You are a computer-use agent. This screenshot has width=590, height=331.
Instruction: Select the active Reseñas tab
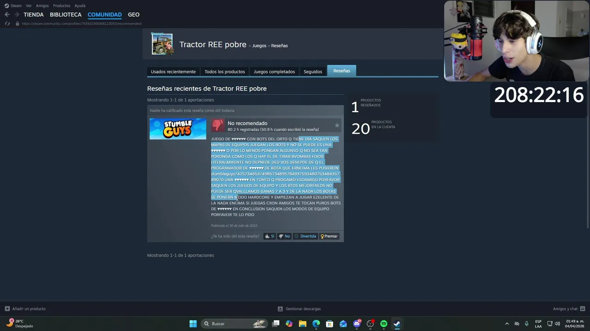point(342,71)
